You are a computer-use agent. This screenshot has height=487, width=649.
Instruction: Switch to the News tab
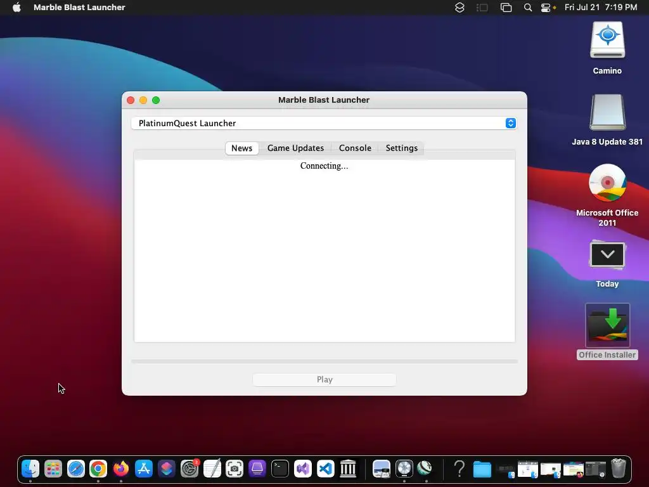coord(241,148)
